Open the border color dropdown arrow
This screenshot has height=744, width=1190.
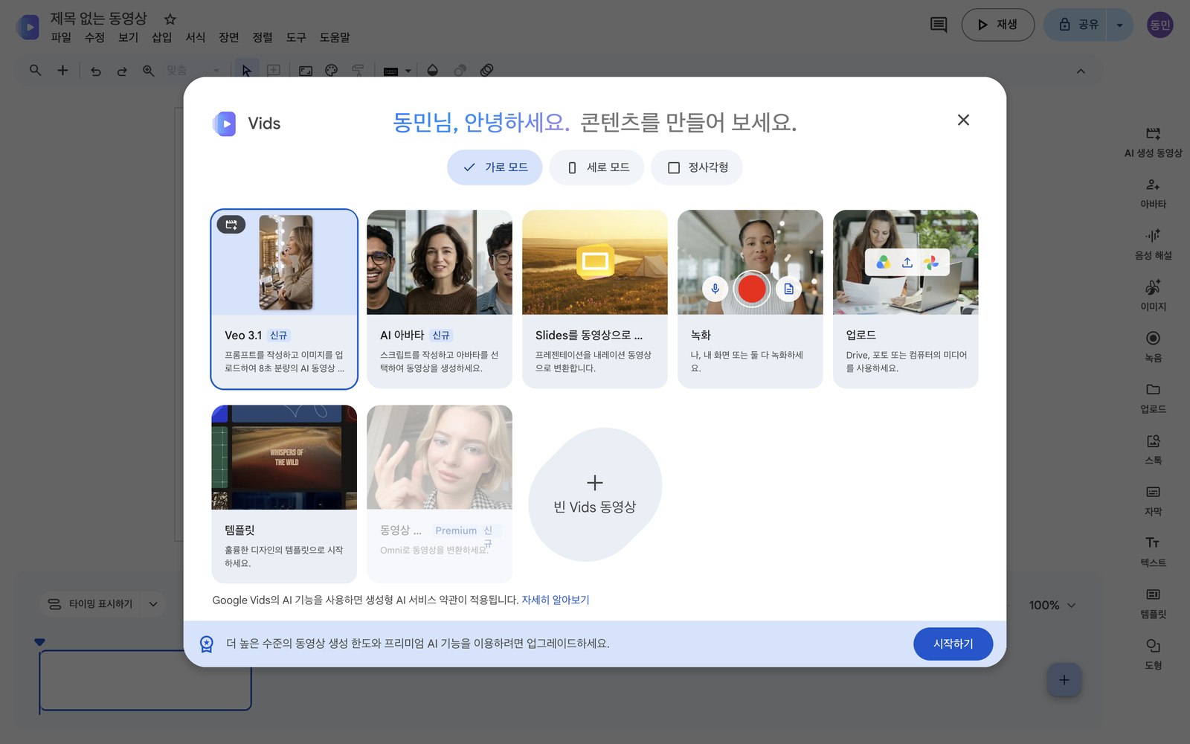[408, 71]
